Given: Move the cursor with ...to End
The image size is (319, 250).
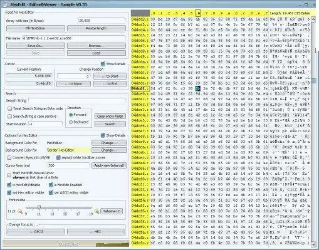Looking at the screenshot, I should pos(110,83).
